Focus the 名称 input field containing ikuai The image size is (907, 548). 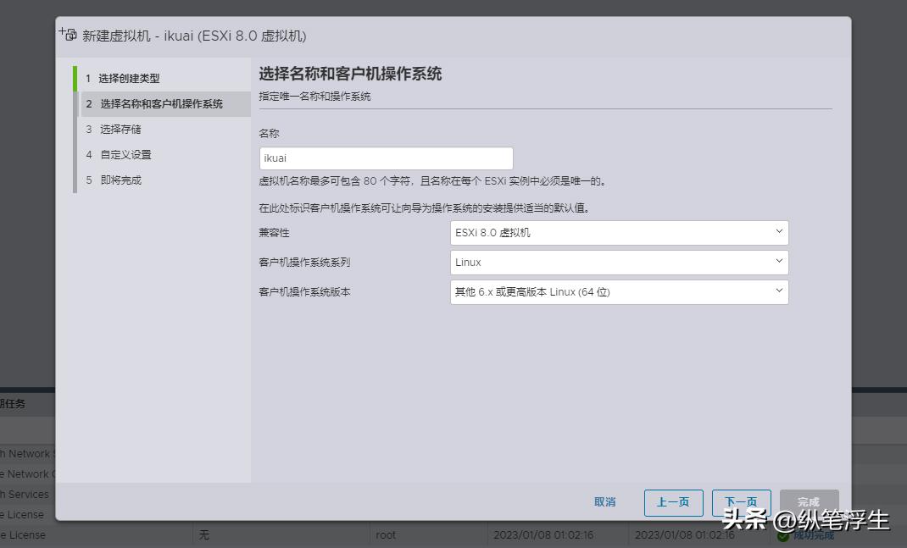tap(386, 158)
